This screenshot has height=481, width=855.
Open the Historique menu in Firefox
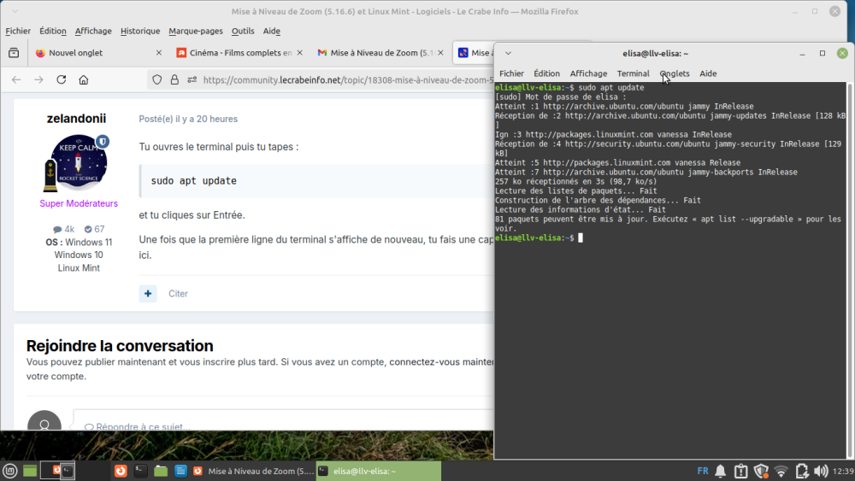click(140, 31)
